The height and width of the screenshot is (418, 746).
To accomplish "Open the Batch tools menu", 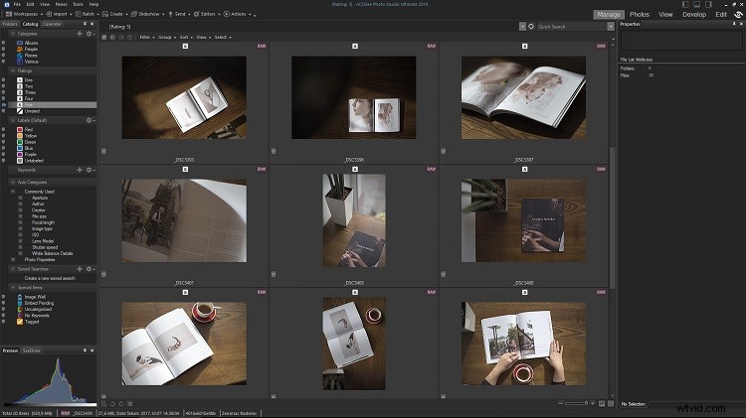I will (x=87, y=14).
